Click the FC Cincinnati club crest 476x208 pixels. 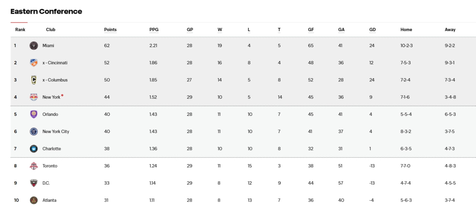(x=34, y=63)
